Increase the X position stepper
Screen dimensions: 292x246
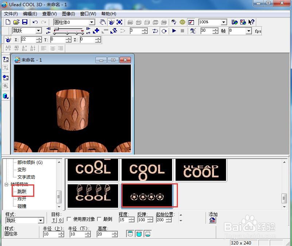point(39,38)
